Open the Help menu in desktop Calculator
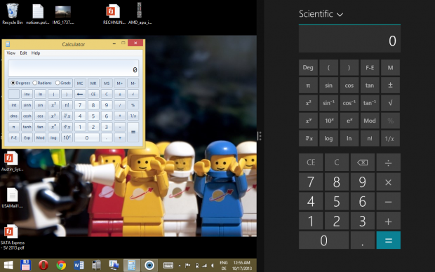The width and height of the screenshot is (435, 272). point(36,53)
